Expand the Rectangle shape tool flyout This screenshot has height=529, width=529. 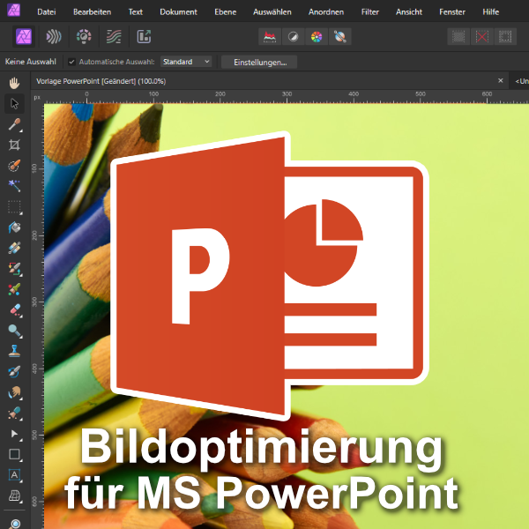14,455
